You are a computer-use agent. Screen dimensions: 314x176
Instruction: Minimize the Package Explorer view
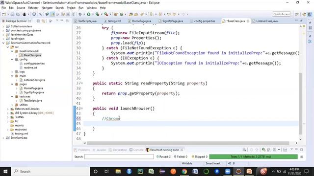pyautogui.click(x=62, y=21)
